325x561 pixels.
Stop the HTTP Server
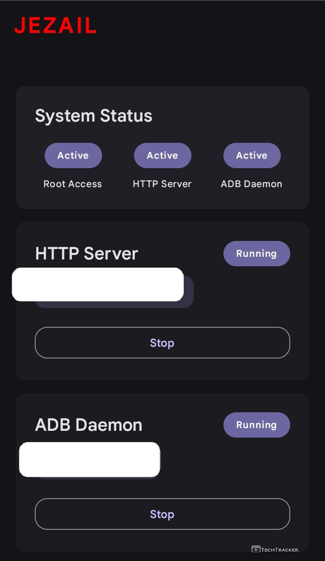pyautogui.click(x=162, y=343)
